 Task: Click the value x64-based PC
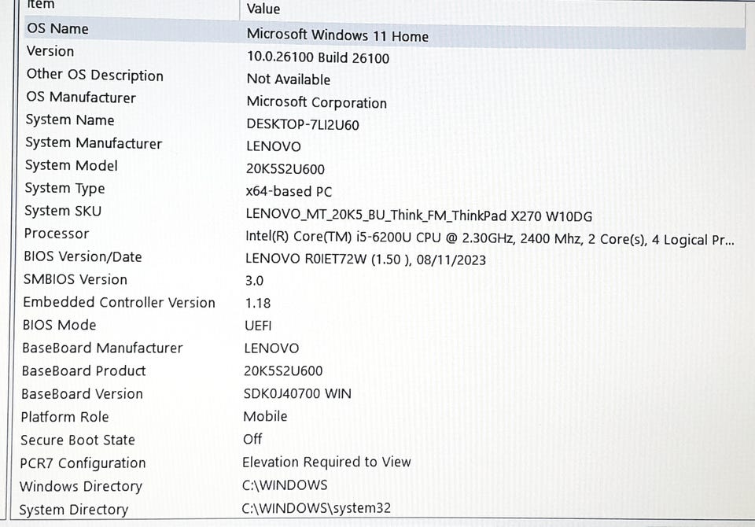(x=289, y=191)
